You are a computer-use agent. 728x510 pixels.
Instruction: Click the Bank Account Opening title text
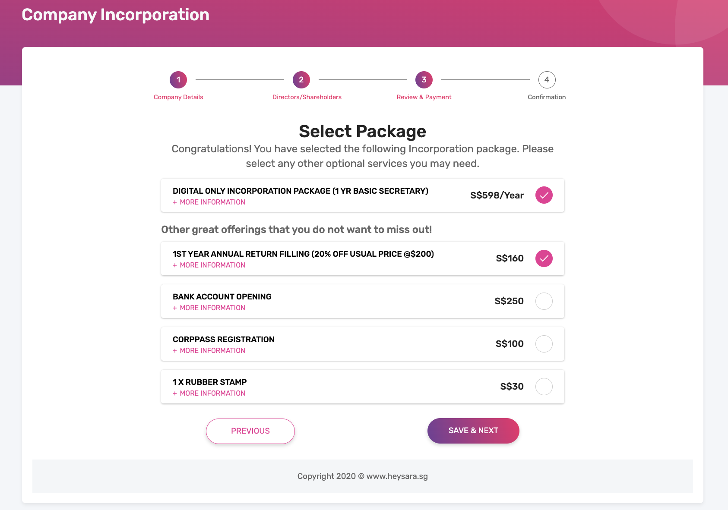[222, 296]
